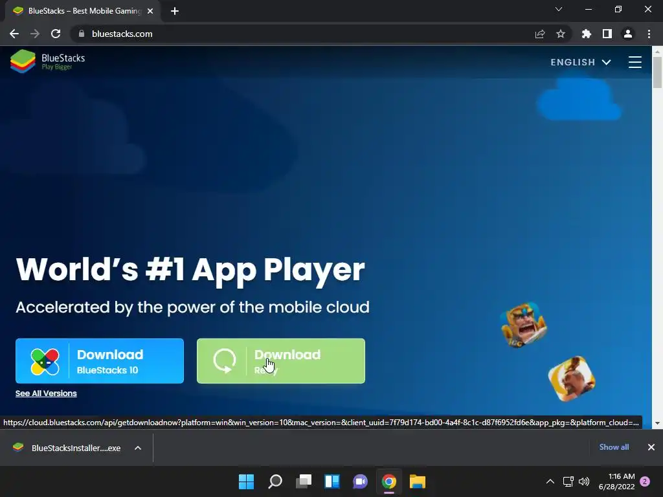
Task: Open the Widgets taskbar icon
Action: coord(332,481)
